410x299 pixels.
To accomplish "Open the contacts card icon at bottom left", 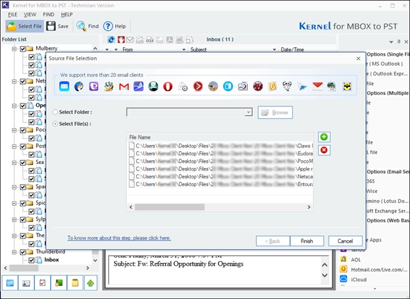I will (x=26, y=283).
